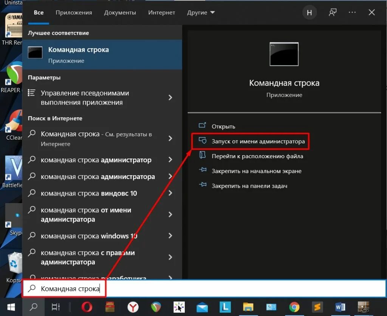Expand arrow beside командная строка администратора

click(x=170, y=176)
